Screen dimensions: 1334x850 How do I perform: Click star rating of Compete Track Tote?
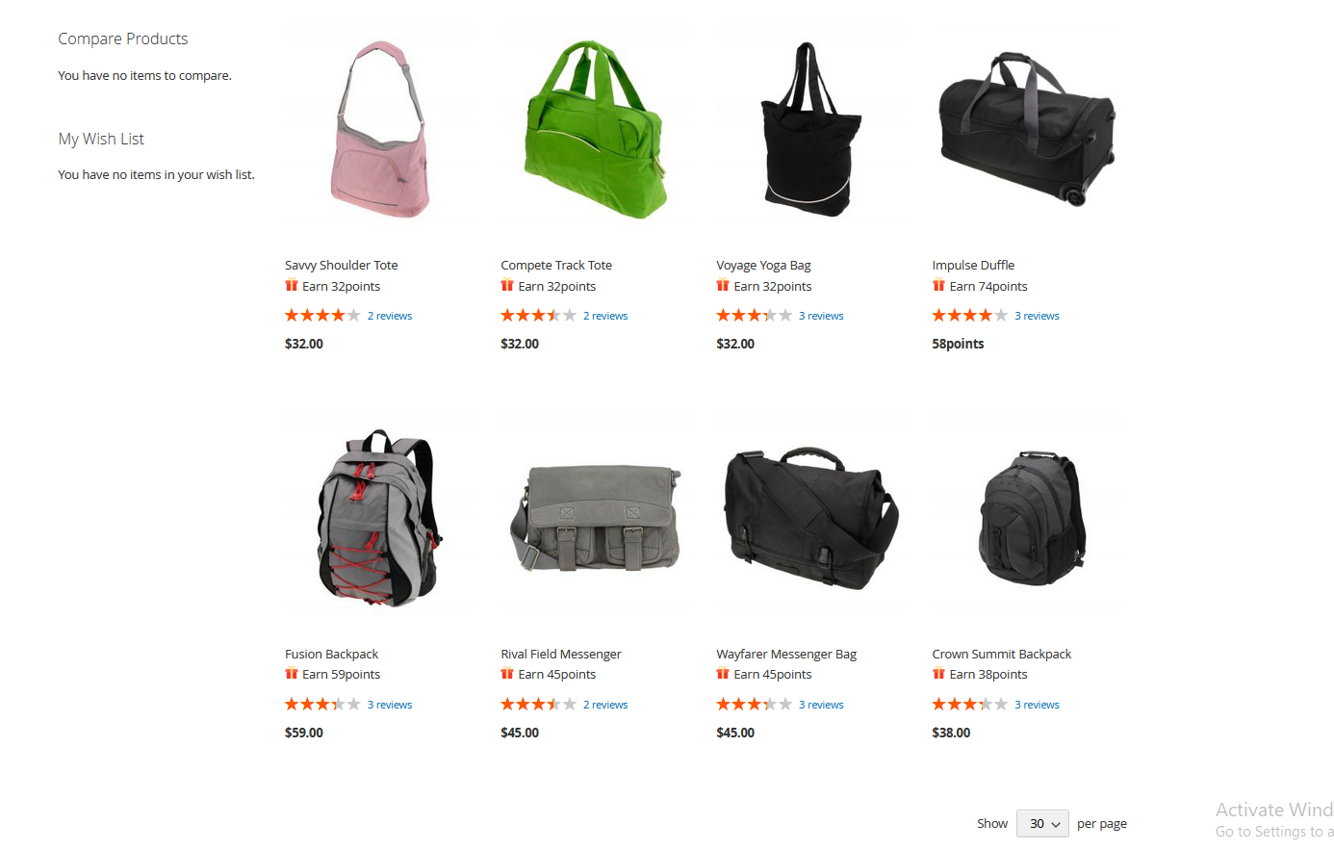pyautogui.click(x=539, y=316)
